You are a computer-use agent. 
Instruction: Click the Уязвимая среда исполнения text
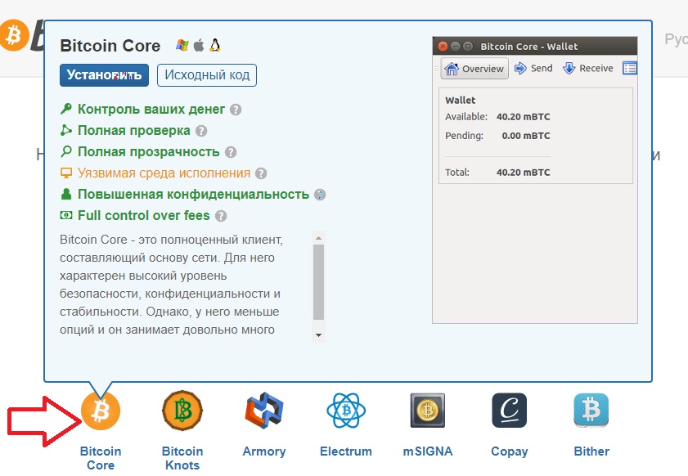[x=164, y=173]
